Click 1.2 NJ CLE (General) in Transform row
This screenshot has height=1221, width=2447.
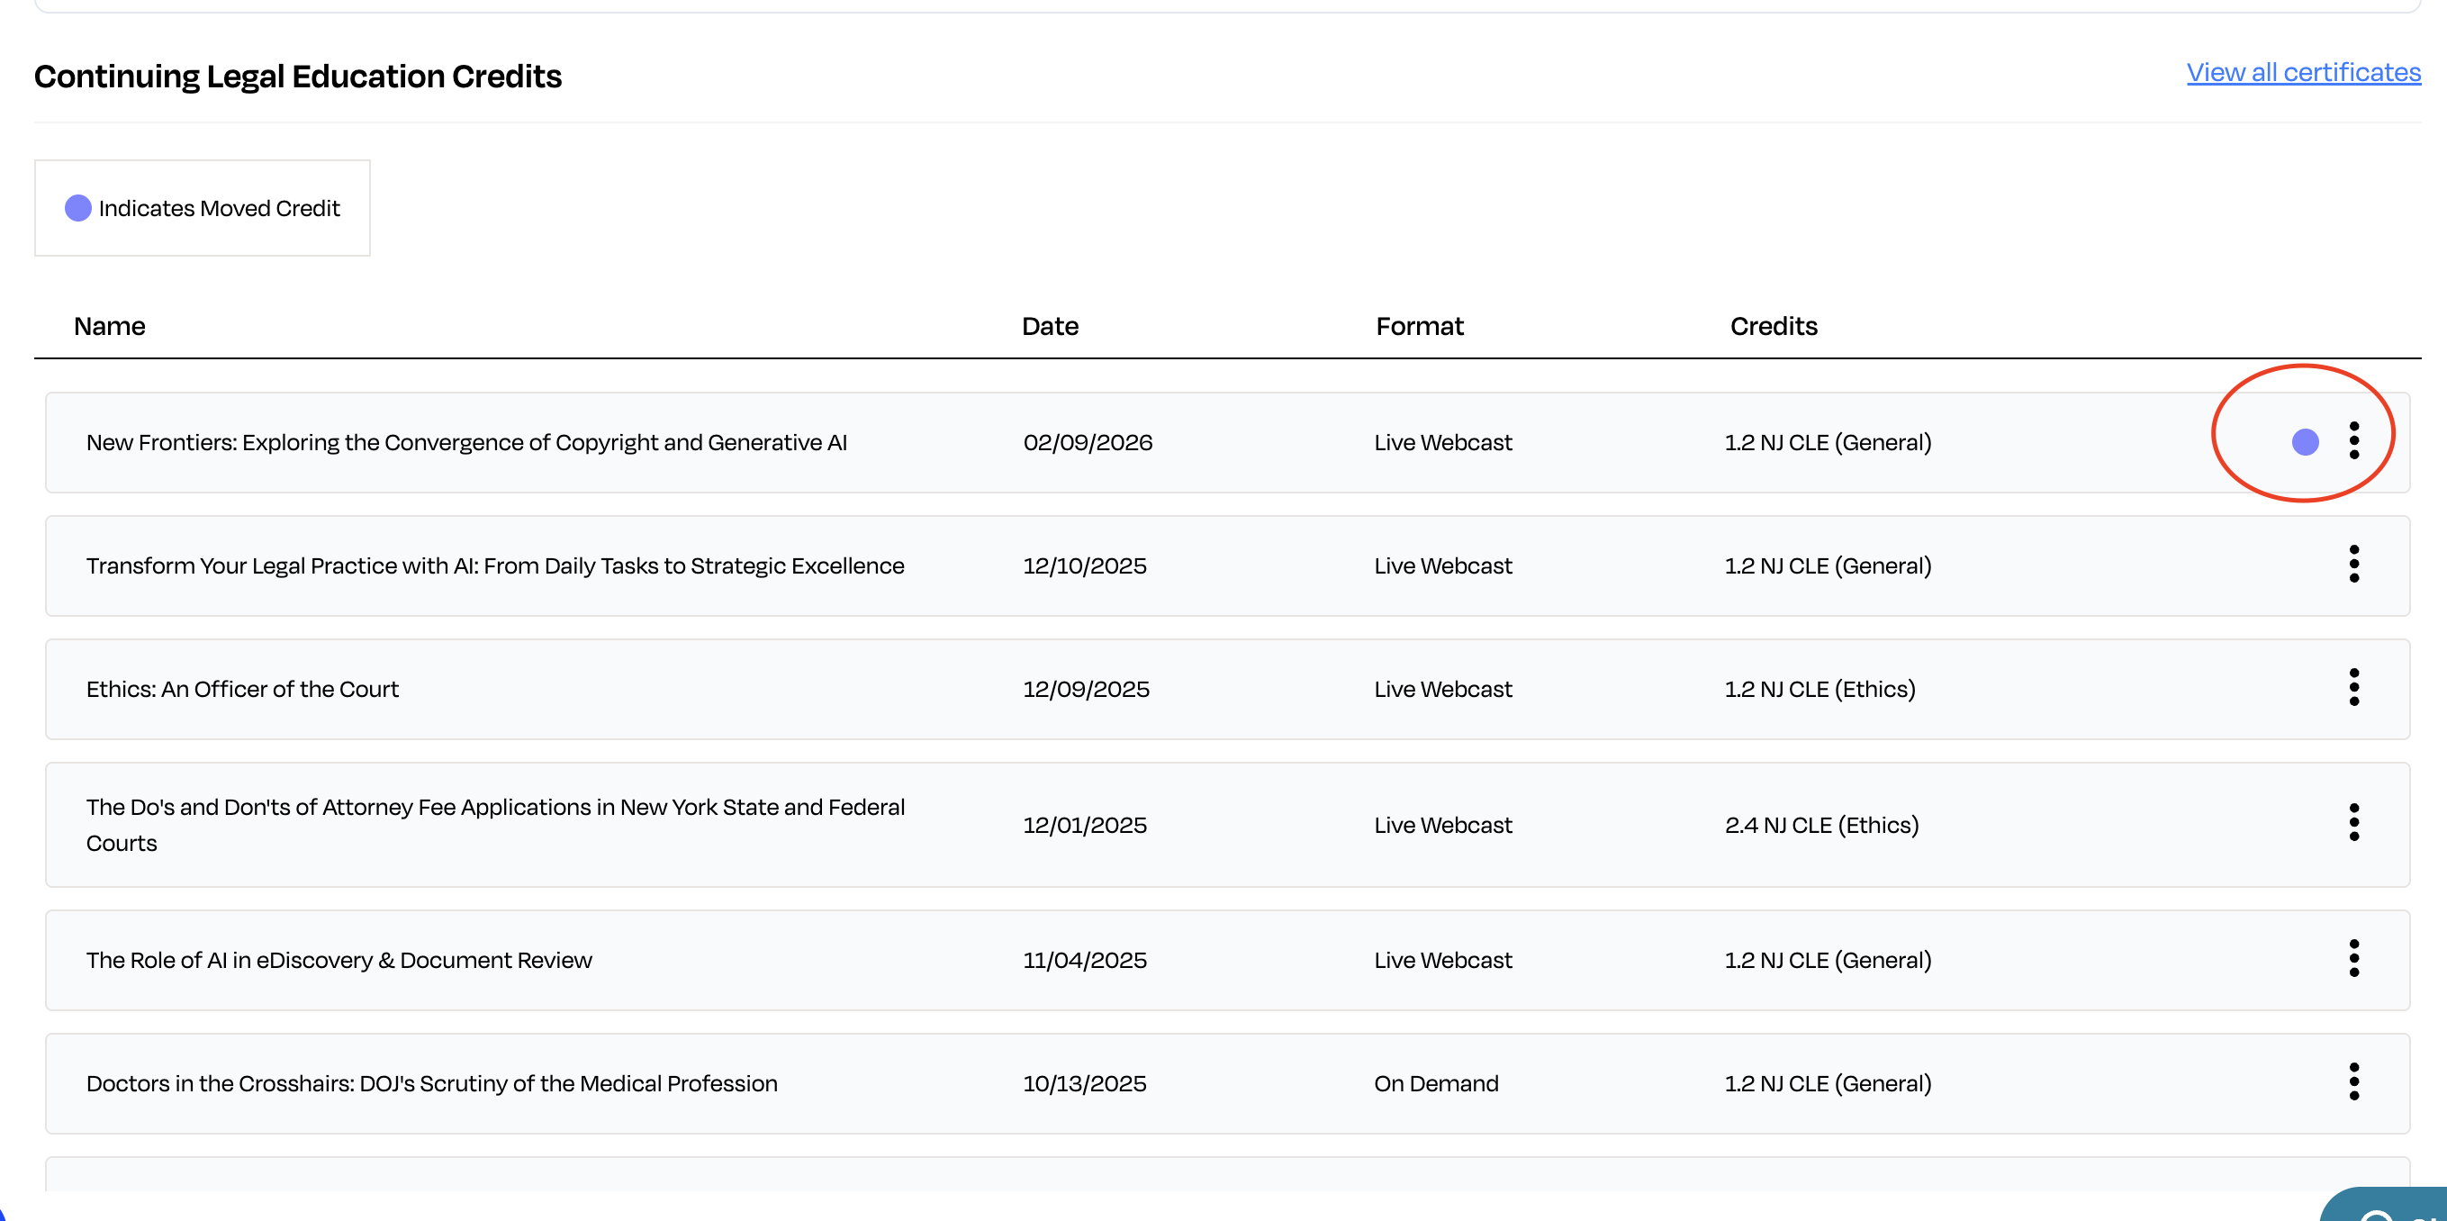(1828, 566)
